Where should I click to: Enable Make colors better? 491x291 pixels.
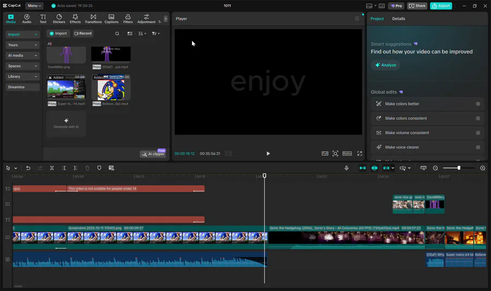[x=478, y=104]
